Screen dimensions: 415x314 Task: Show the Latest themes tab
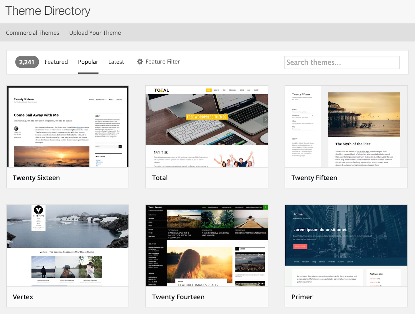tap(116, 62)
